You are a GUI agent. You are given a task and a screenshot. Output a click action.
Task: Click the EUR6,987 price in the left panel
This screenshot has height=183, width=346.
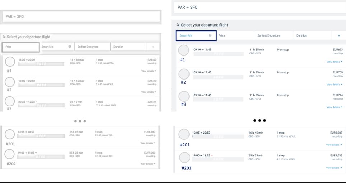[x=150, y=132]
